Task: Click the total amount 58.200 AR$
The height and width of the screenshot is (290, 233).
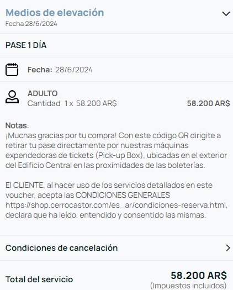Action: click(199, 276)
